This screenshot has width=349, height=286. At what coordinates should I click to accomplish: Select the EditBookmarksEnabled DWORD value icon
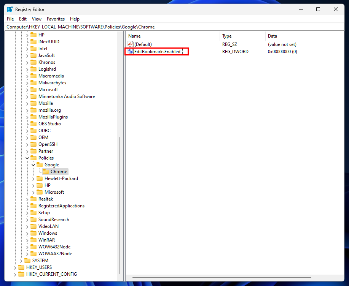click(x=131, y=52)
